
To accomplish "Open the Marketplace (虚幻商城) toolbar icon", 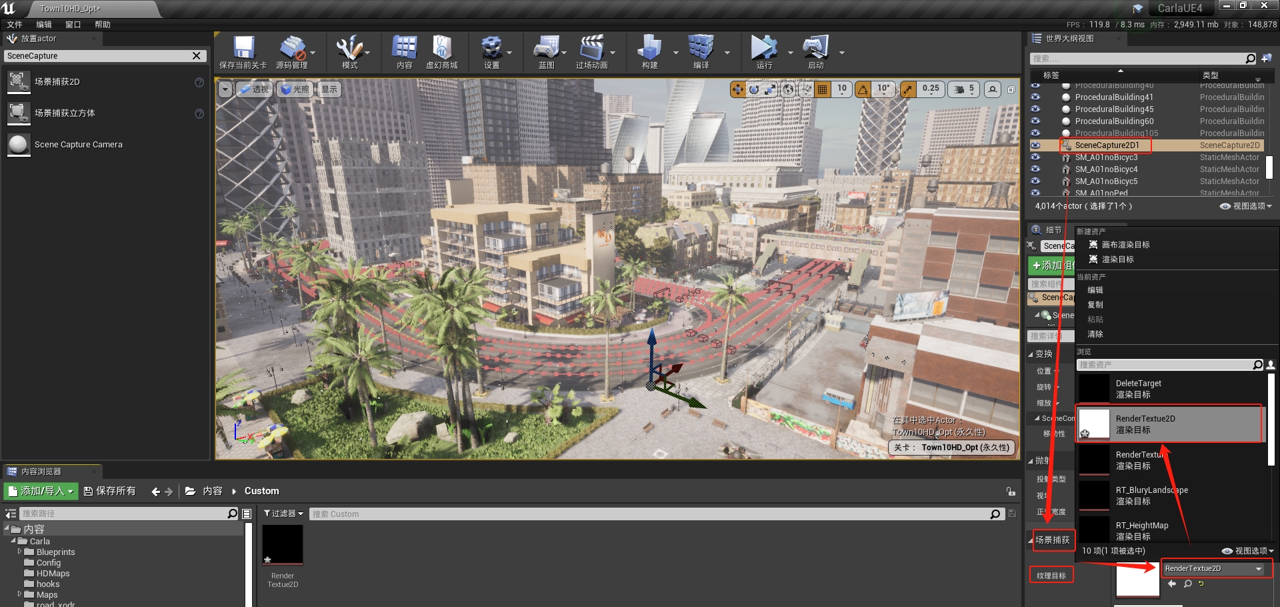I will click(441, 48).
